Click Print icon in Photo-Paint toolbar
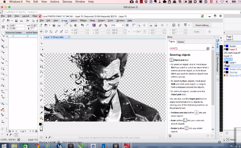Viewport: 241px width, 148px height. (x=59, y=25)
